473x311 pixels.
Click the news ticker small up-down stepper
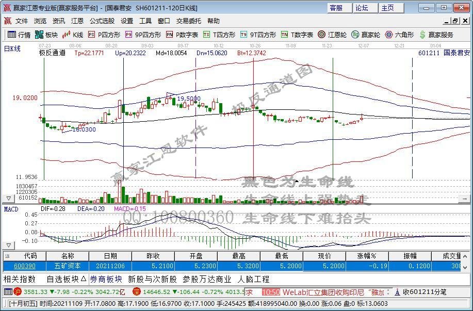click(x=388, y=292)
